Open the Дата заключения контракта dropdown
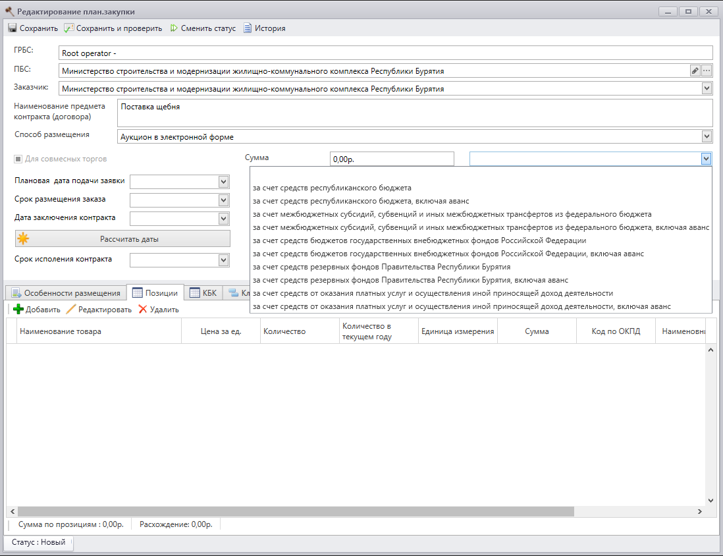The height and width of the screenshot is (556, 723). pos(223,218)
